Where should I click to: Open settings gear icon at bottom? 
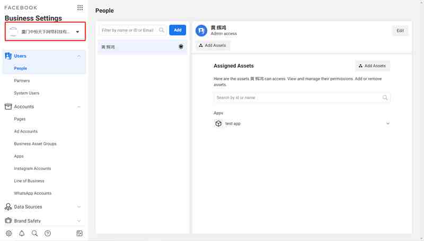tap(8, 233)
